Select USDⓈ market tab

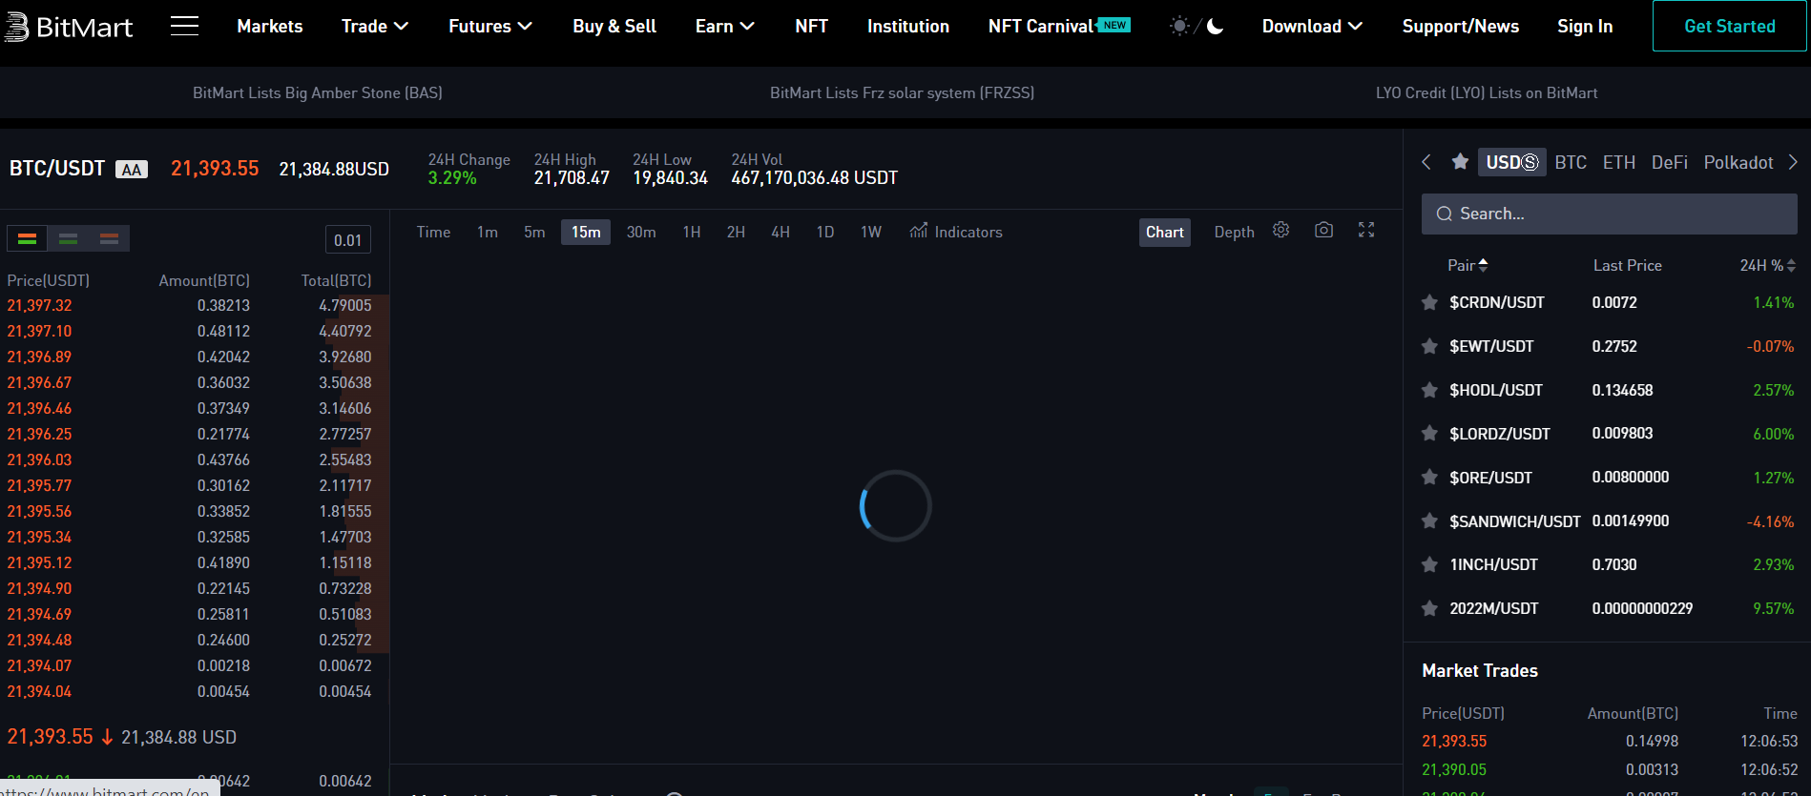[1512, 162]
